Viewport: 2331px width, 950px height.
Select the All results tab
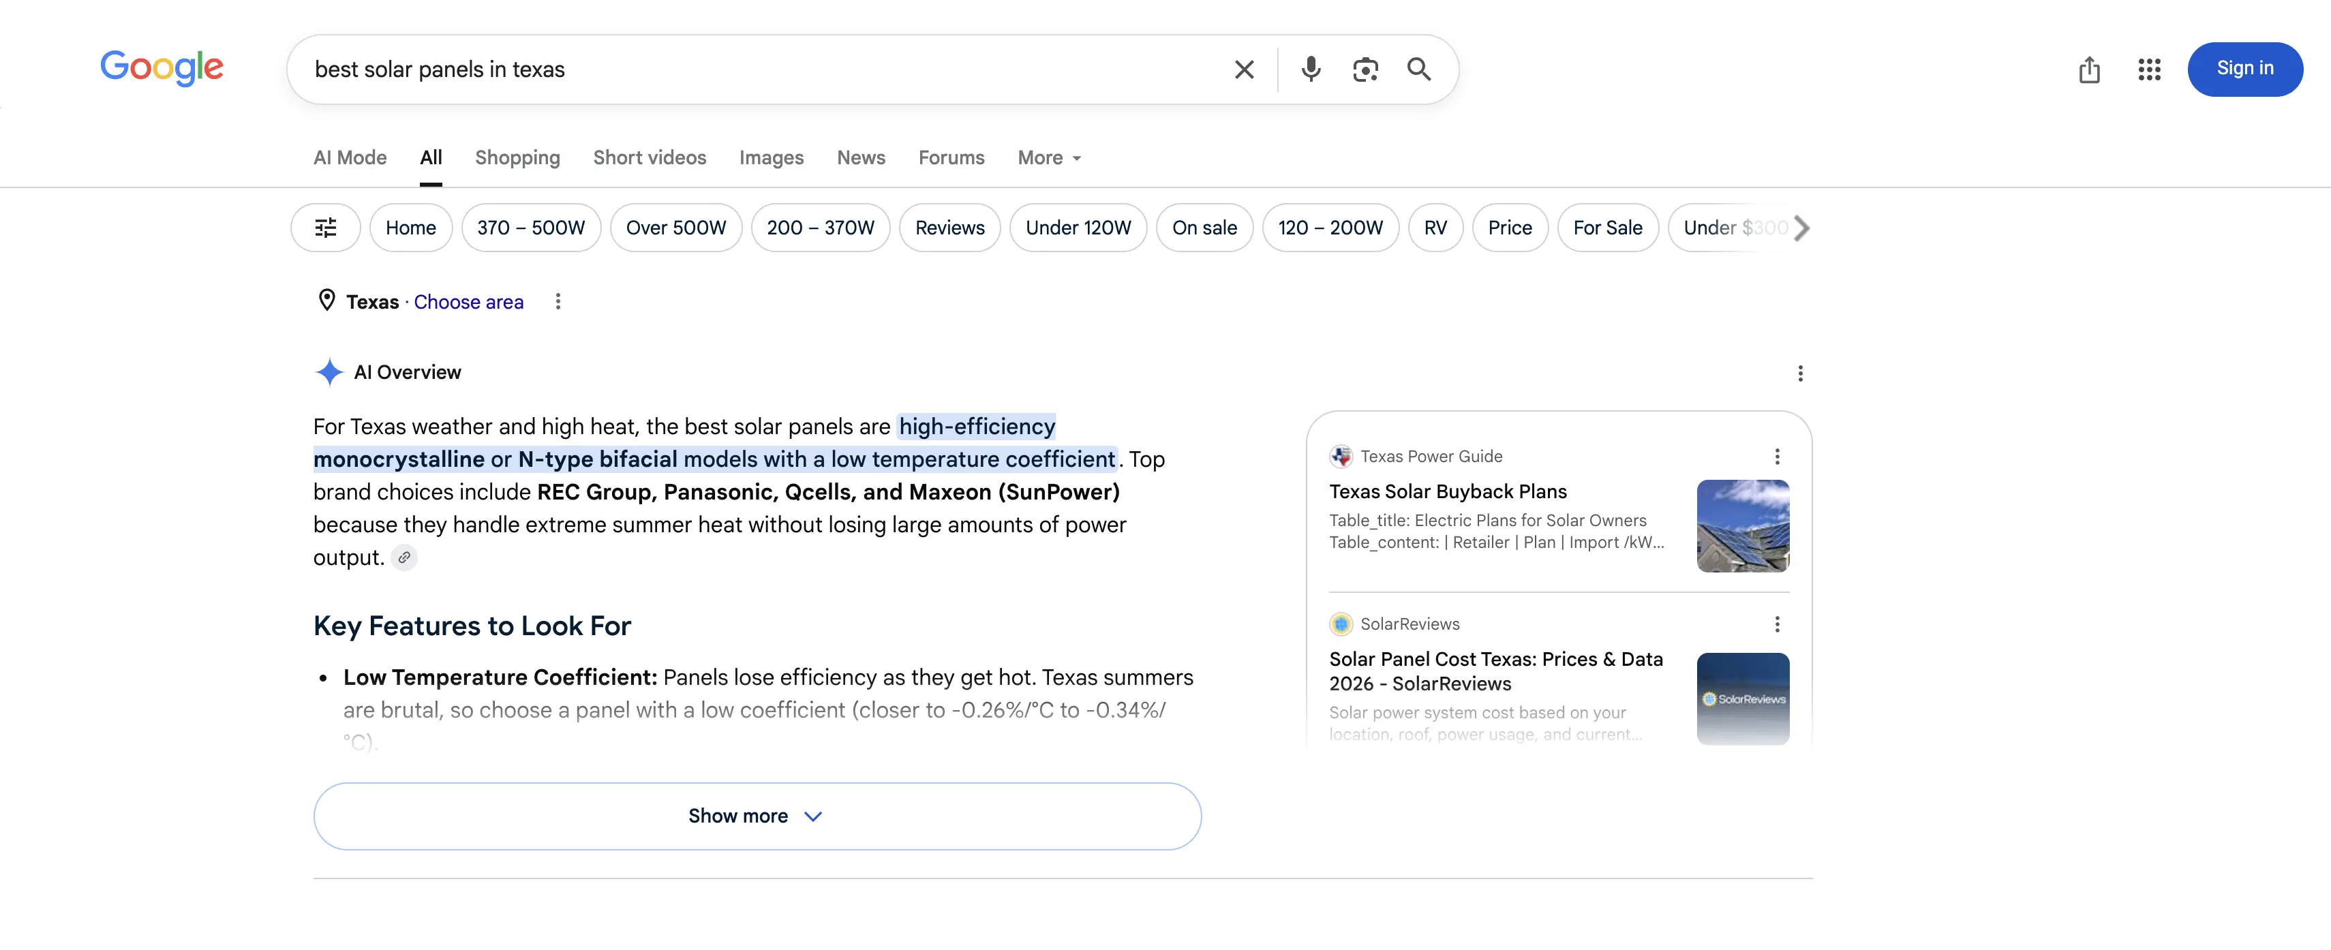tap(431, 158)
